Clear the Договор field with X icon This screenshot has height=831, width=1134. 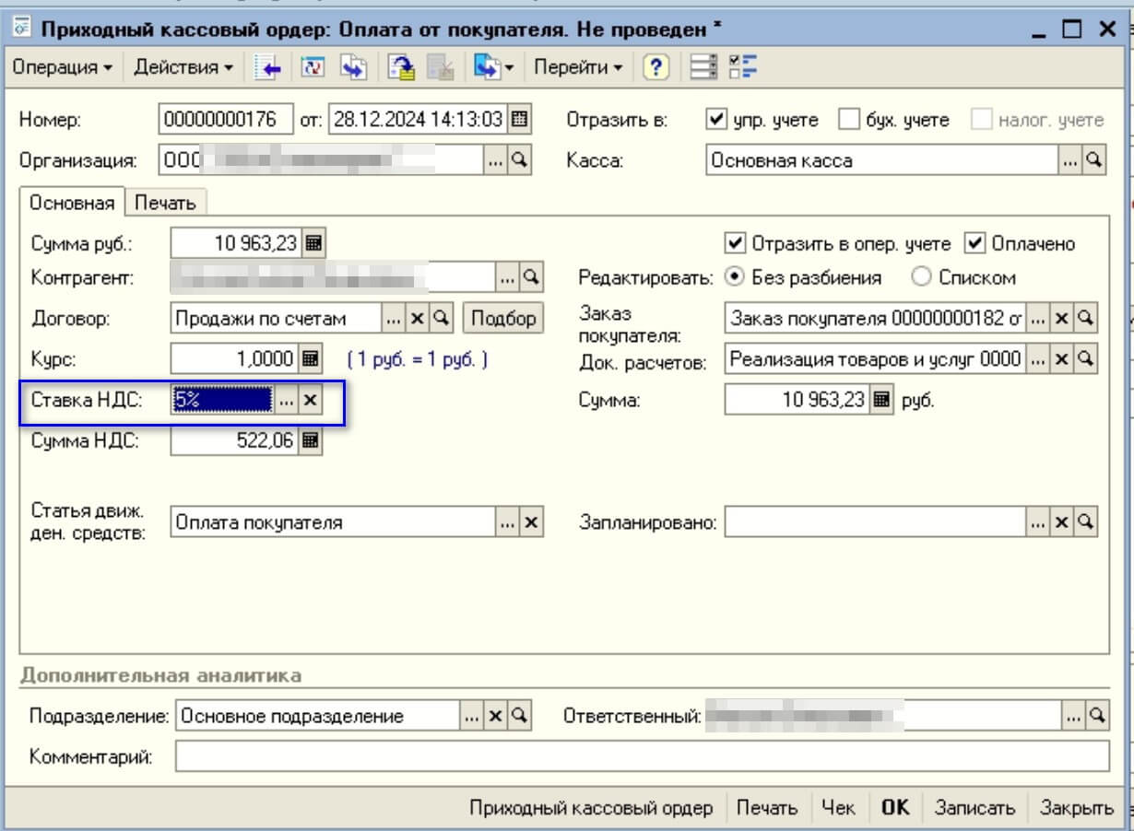417,318
